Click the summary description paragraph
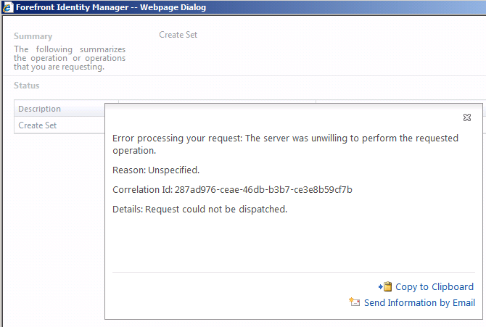486x327 pixels. pyautogui.click(x=70, y=58)
